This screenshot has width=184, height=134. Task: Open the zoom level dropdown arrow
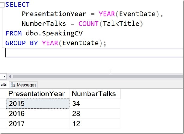4,77
